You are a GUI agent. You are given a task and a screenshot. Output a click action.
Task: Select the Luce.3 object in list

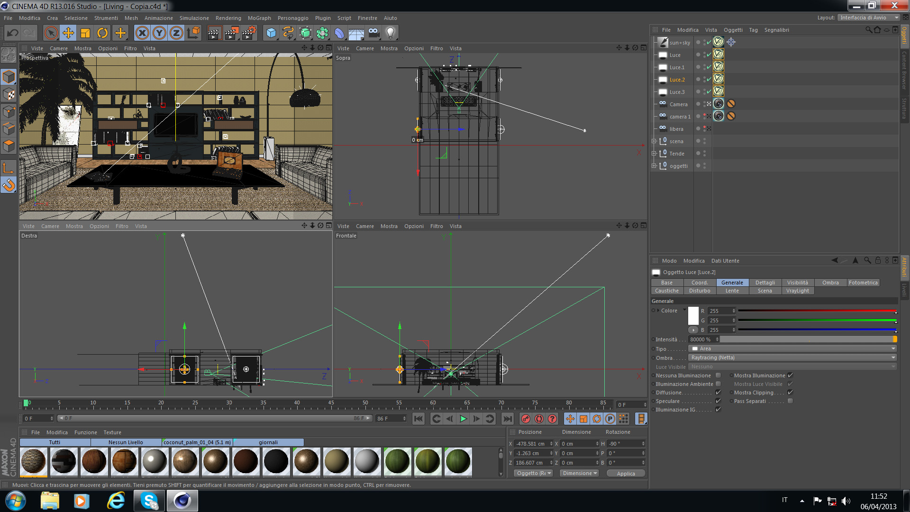point(677,92)
